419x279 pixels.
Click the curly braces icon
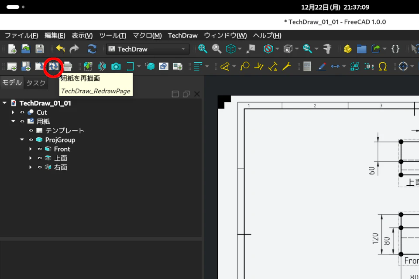click(395, 48)
